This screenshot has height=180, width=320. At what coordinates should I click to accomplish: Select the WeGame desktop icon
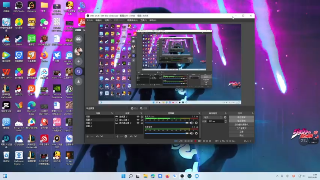[x=32, y=7]
